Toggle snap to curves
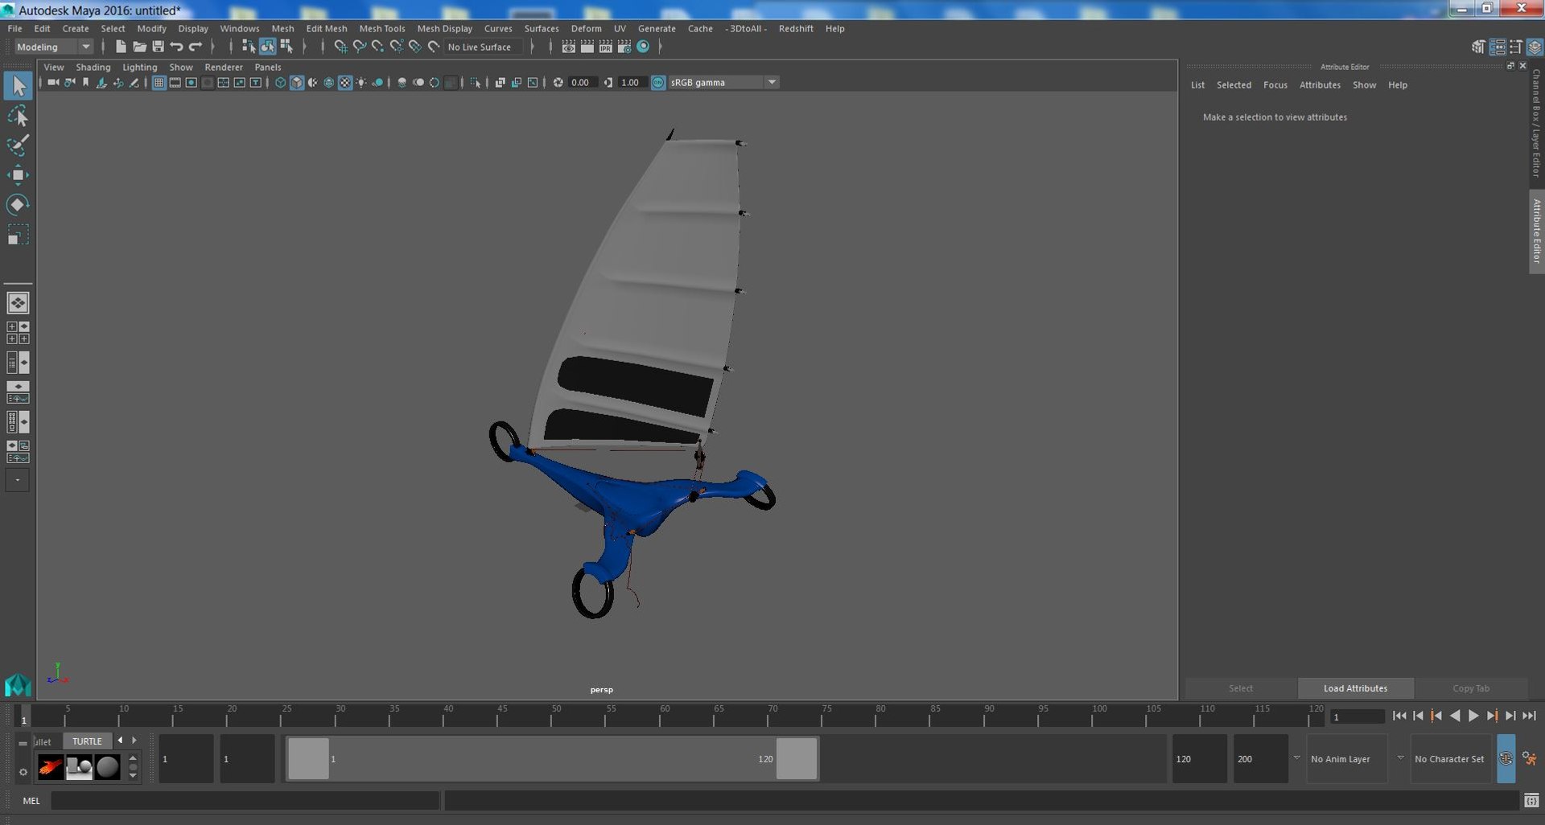The image size is (1545, 825). (x=359, y=47)
